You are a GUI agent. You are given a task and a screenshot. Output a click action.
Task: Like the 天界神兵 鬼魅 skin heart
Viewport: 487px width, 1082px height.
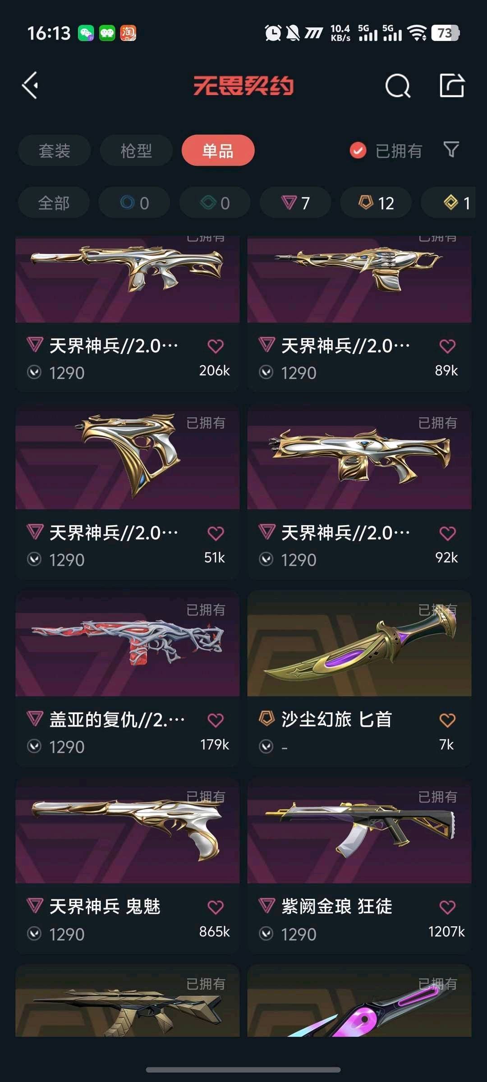pos(216,907)
